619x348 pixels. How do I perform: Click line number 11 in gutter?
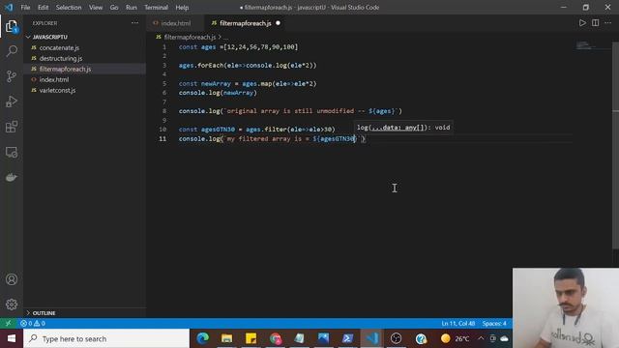coord(162,138)
